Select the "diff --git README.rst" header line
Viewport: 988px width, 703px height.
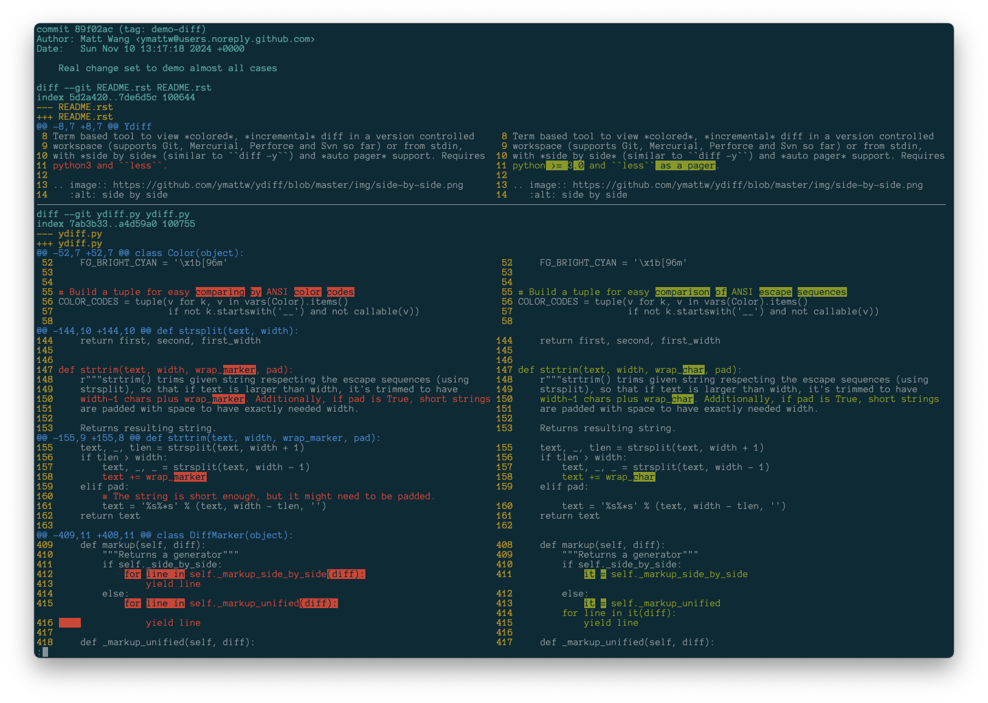(123, 88)
